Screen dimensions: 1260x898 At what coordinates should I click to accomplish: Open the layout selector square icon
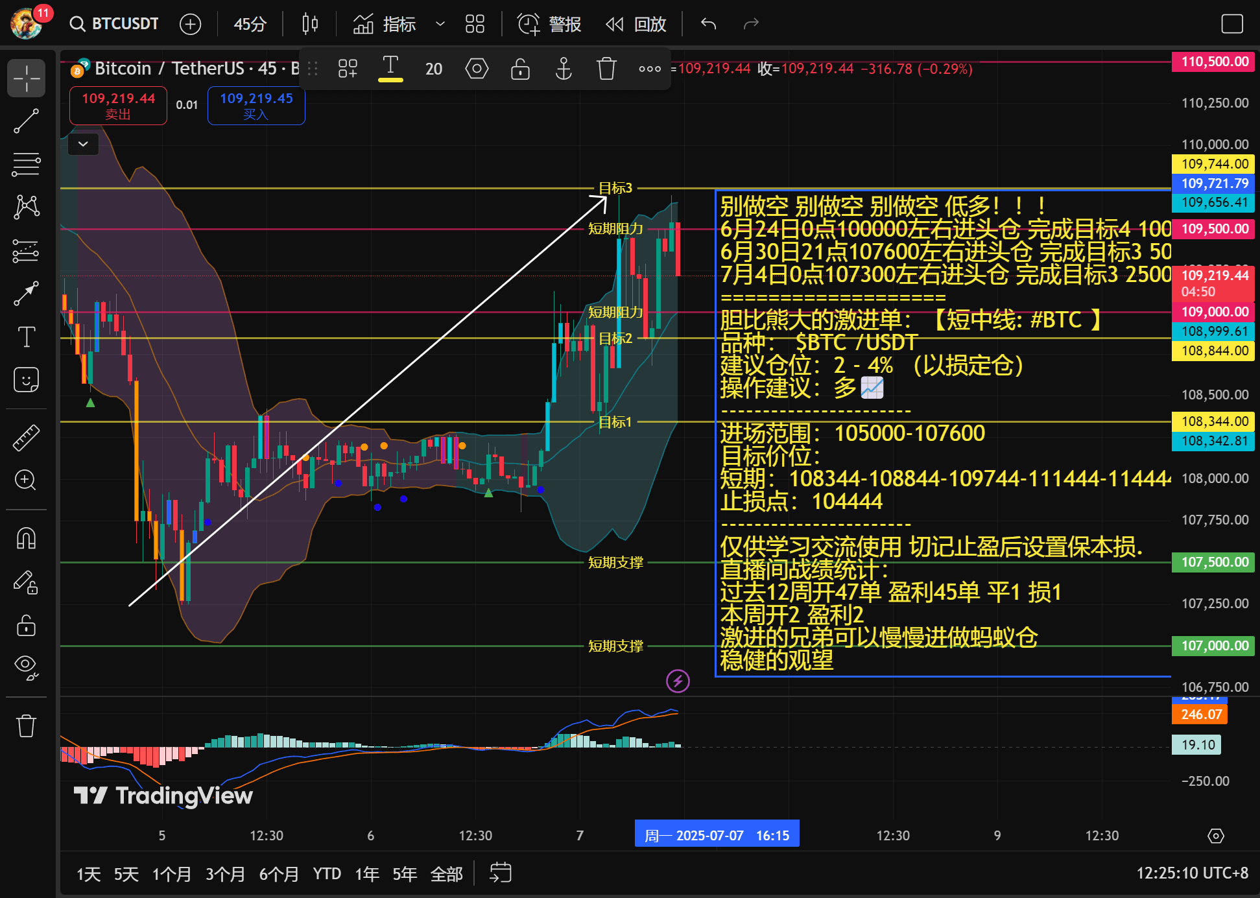pos(1231,24)
